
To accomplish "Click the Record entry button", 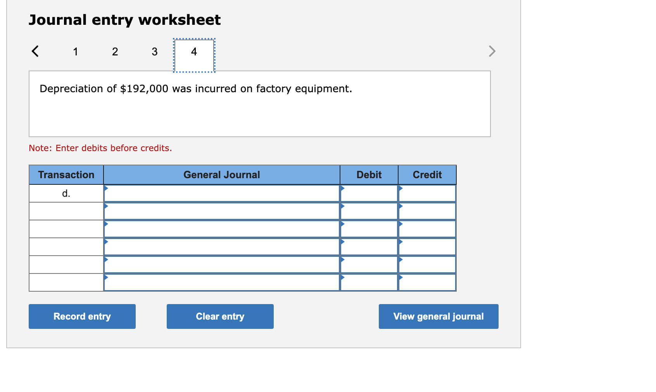I will pyautogui.click(x=82, y=316).
